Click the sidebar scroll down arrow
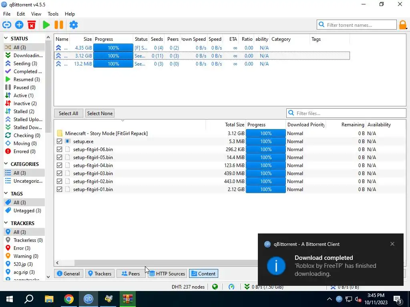 point(48,277)
